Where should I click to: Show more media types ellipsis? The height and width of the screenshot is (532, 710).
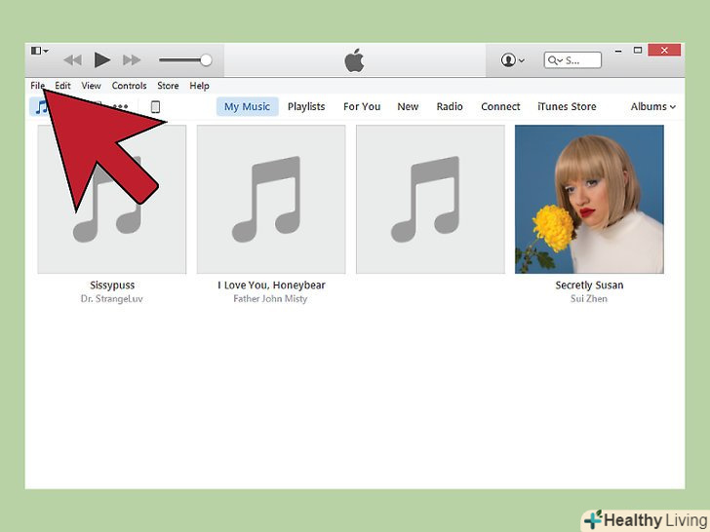coord(121,107)
